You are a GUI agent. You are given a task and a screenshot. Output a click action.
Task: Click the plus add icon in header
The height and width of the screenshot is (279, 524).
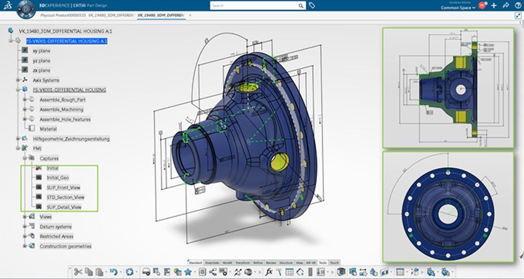494,6
